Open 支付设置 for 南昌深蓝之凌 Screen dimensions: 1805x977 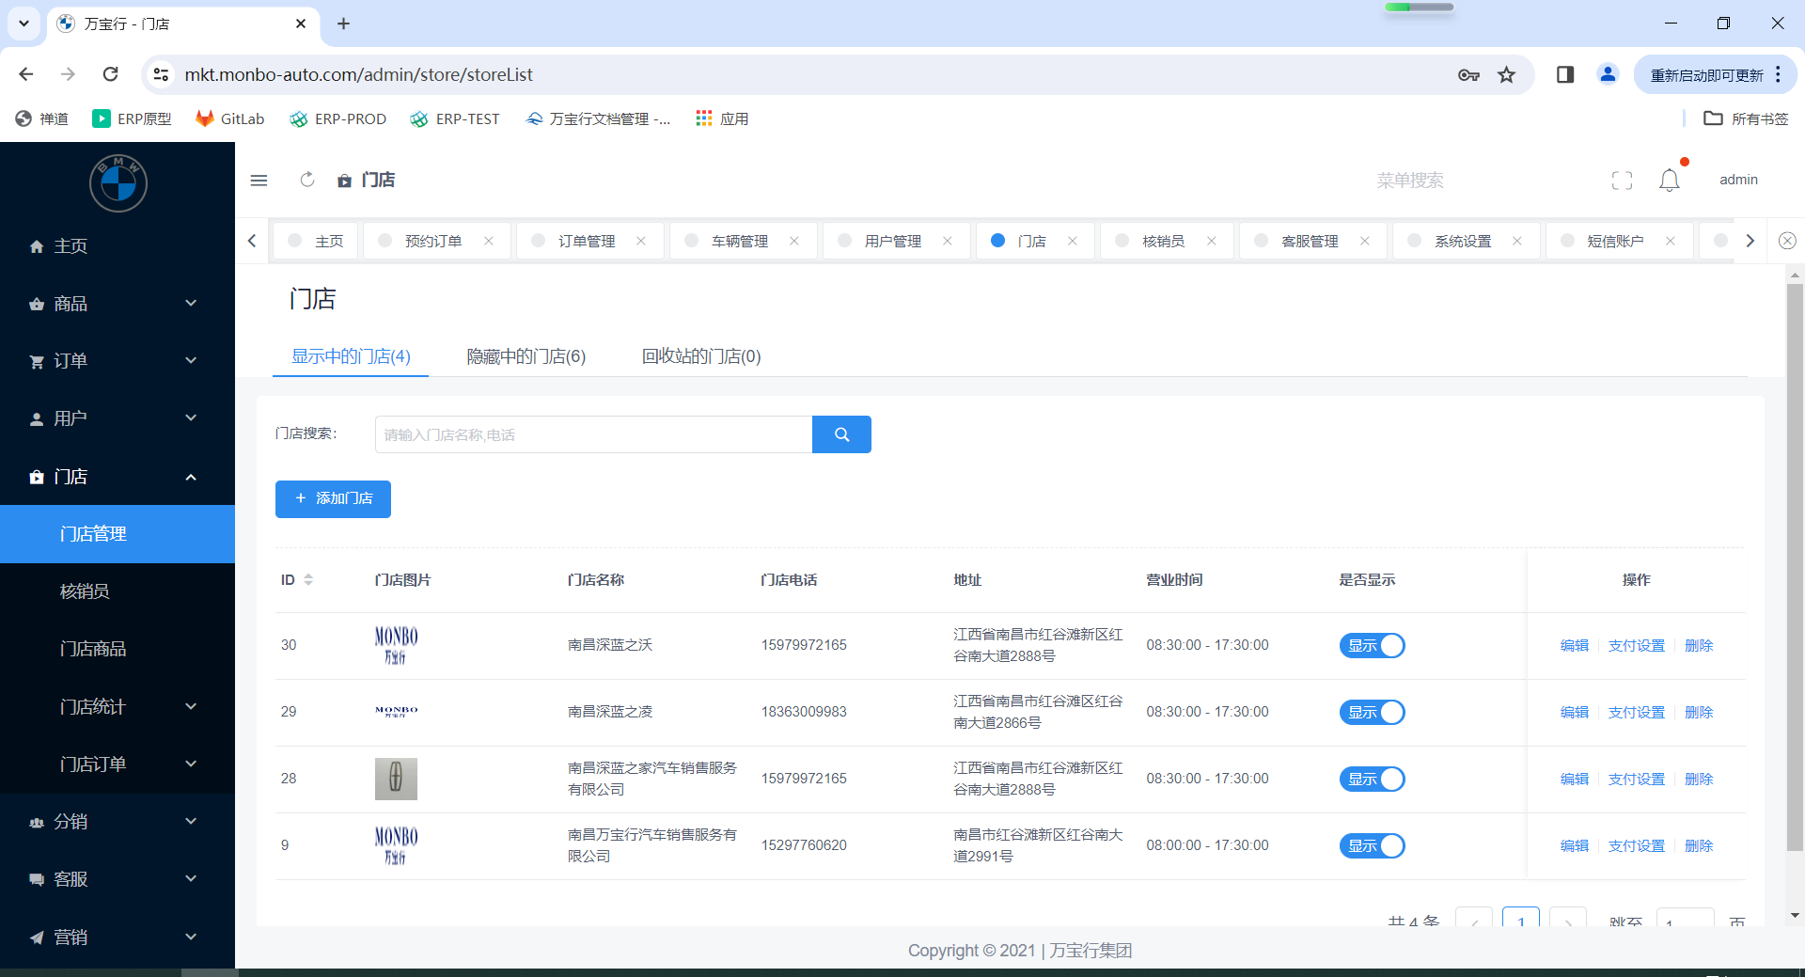coord(1636,713)
